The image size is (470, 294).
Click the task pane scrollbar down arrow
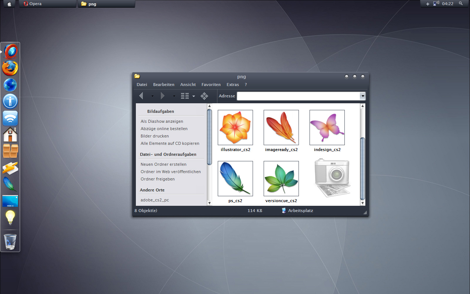[209, 203]
